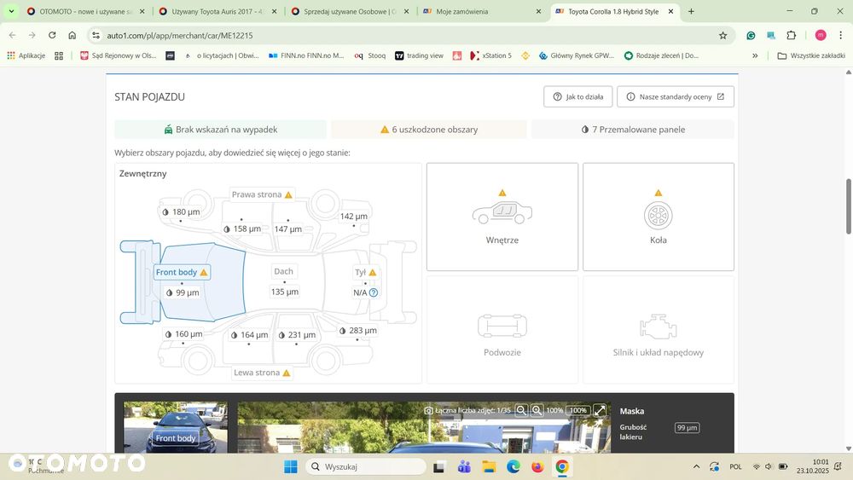Image resolution: width=853 pixels, height=480 pixels.
Task: Go back to the previous page
Action: (x=12, y=35)
